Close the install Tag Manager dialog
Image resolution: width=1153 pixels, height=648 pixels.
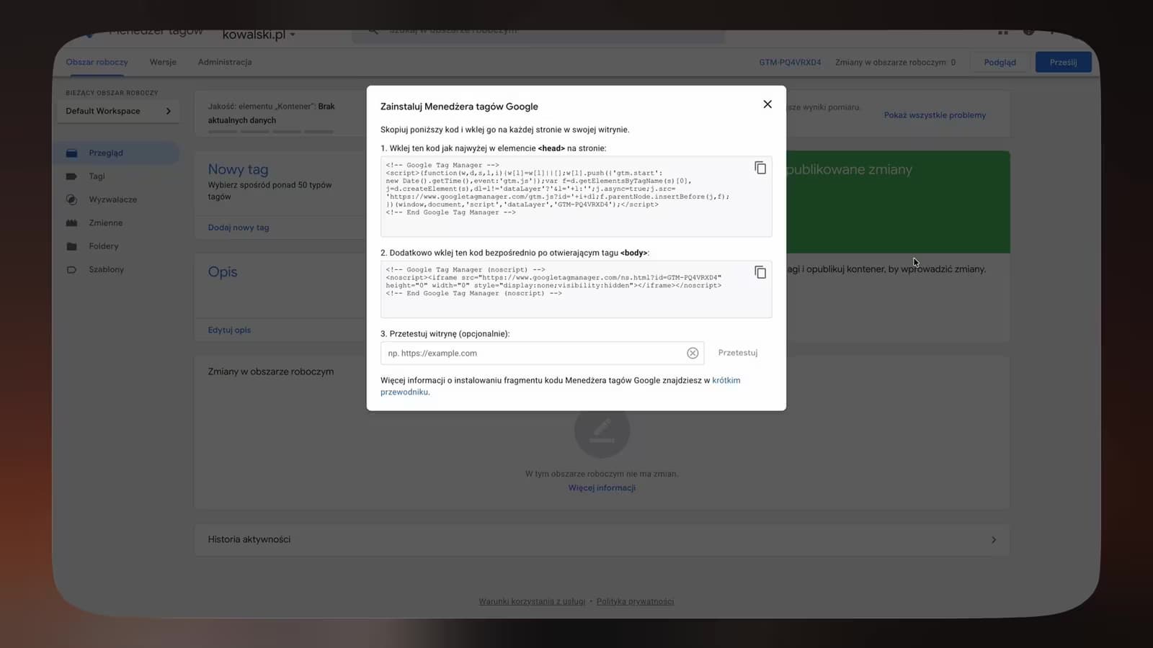point(767,104)
